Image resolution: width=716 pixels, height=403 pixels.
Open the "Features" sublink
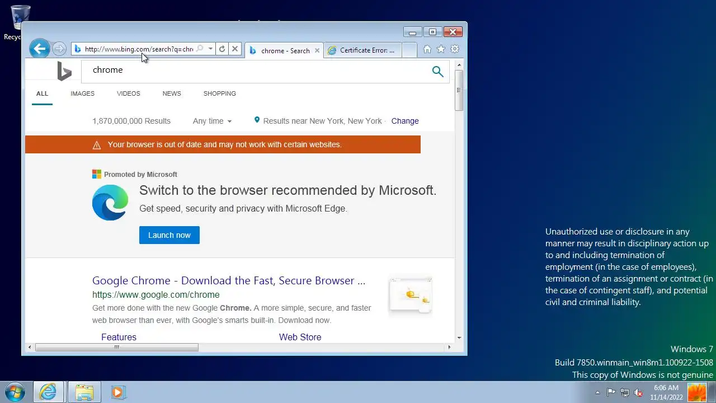coord(119,337)
